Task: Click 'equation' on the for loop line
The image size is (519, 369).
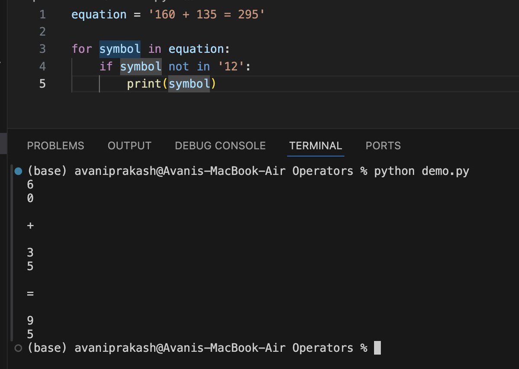Action: click(x=196, y=49)
